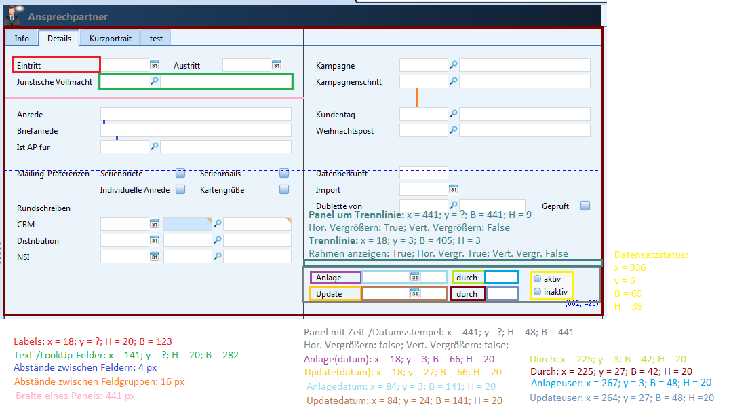Click the Weihnachtspost lookup magnifier
Screen dimensions: 731x410
[x=454, y=130]
